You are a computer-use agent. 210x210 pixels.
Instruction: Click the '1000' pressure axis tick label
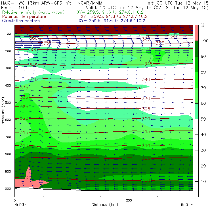tap(7, 188)
